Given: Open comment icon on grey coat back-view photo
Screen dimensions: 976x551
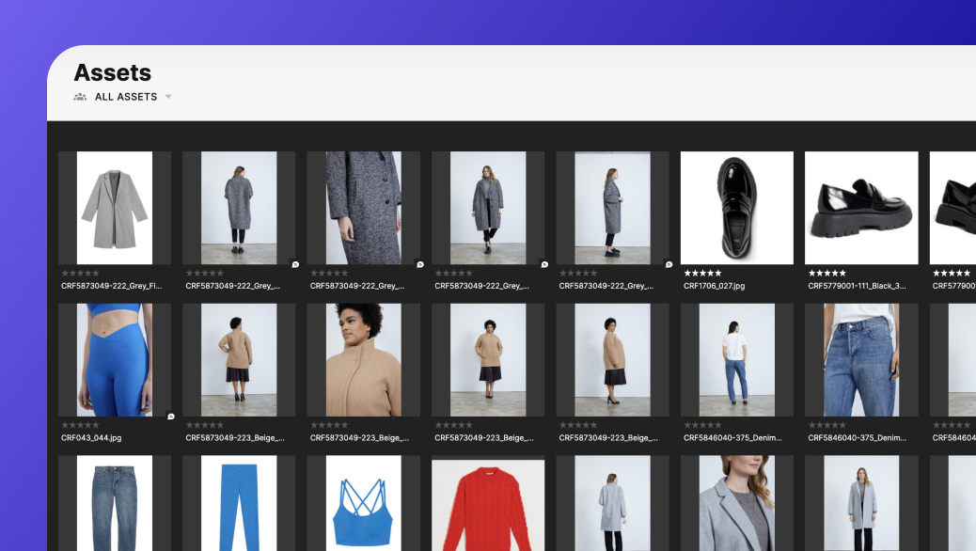Looking at the screenshot, I should 295,265.
